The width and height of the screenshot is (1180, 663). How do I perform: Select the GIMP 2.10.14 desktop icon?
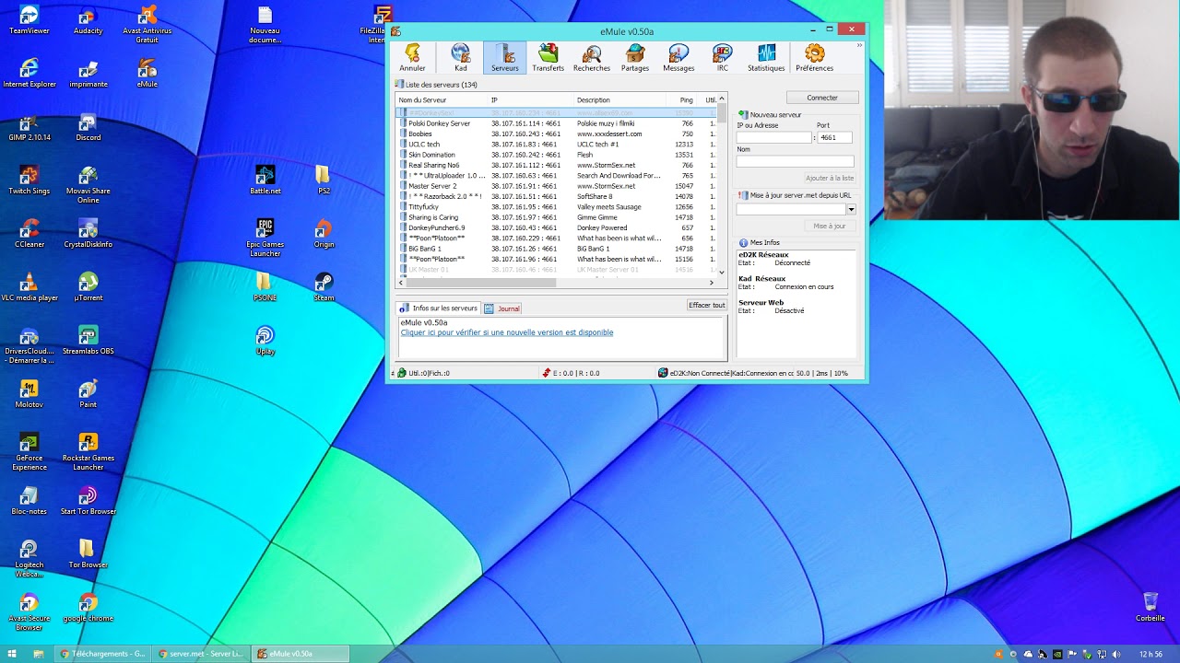click(29, 128)
